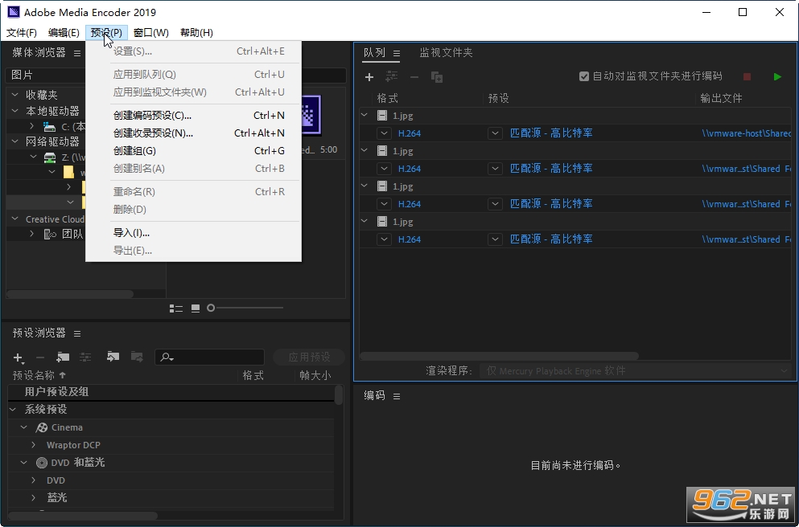Click the preset search input field

point(209,357)
